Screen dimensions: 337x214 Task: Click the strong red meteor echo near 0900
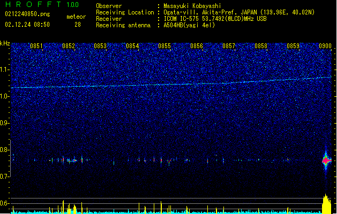coord(326,160)
